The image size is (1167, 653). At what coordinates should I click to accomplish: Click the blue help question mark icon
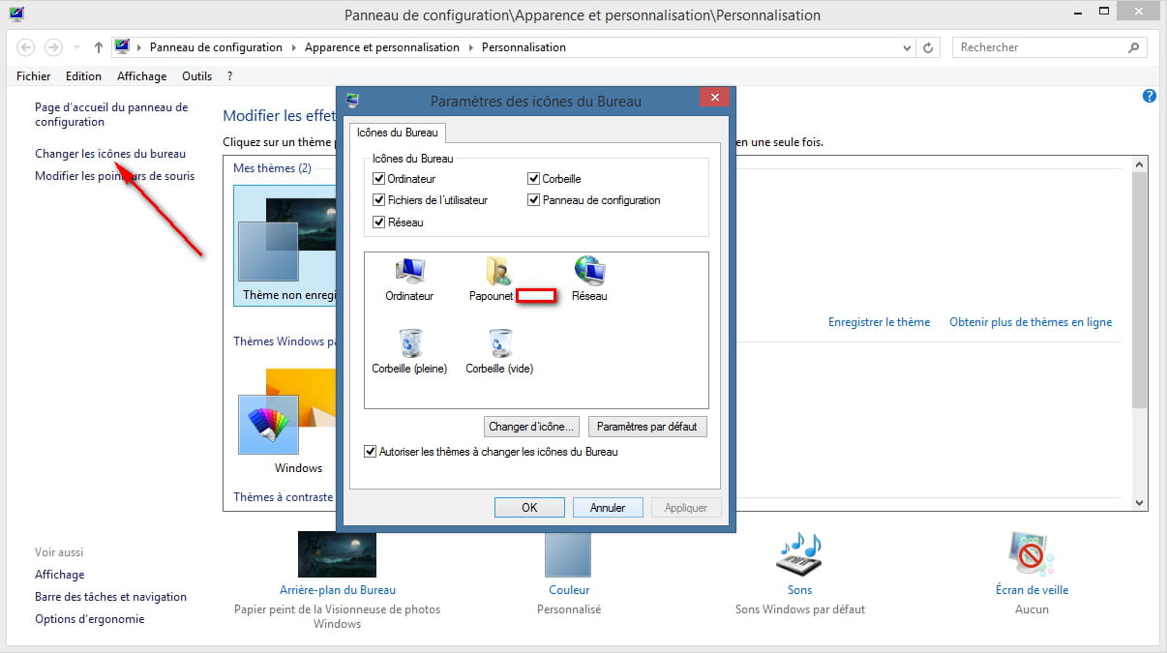[1150, 96]
